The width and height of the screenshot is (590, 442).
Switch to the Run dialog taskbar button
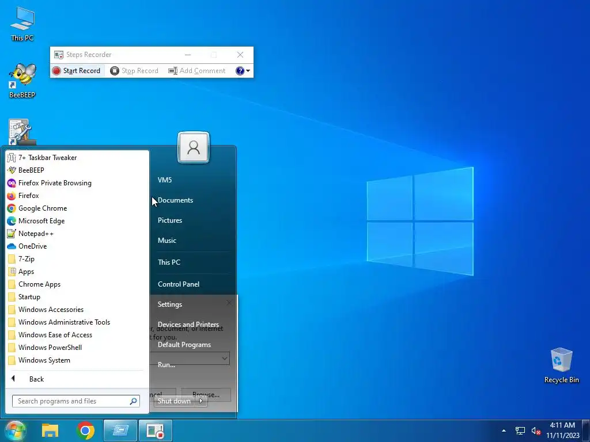[120, 430]
